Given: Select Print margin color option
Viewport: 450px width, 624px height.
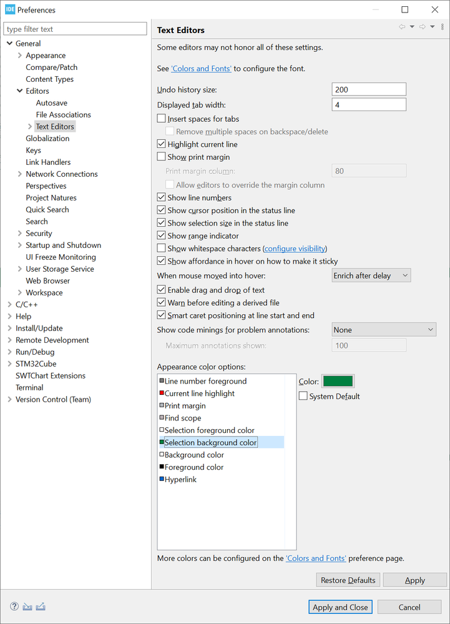Looking at the screenshot, I should tap(185, 405).
